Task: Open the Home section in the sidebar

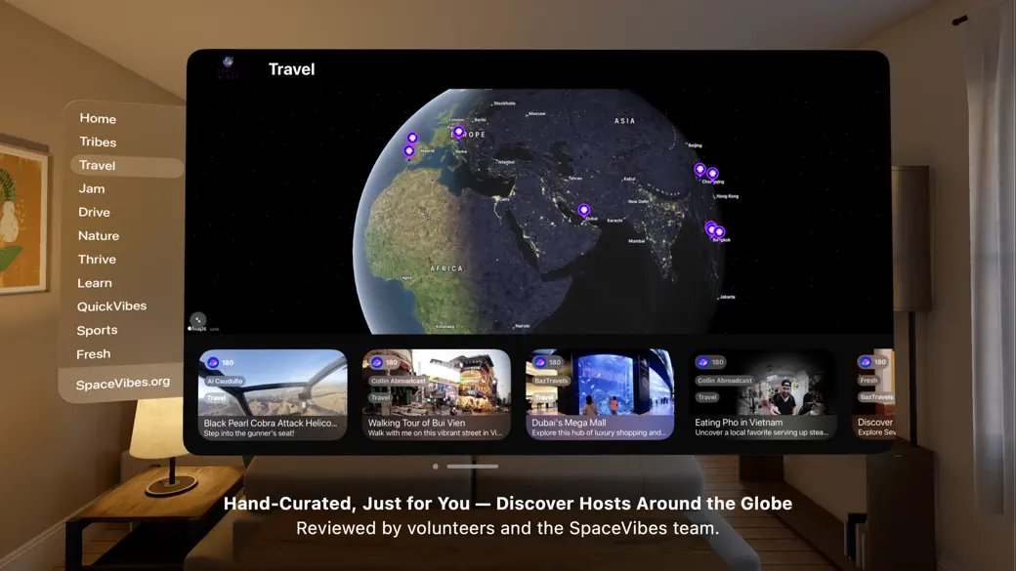Action: pyautogui.click(x=98, y=118)
